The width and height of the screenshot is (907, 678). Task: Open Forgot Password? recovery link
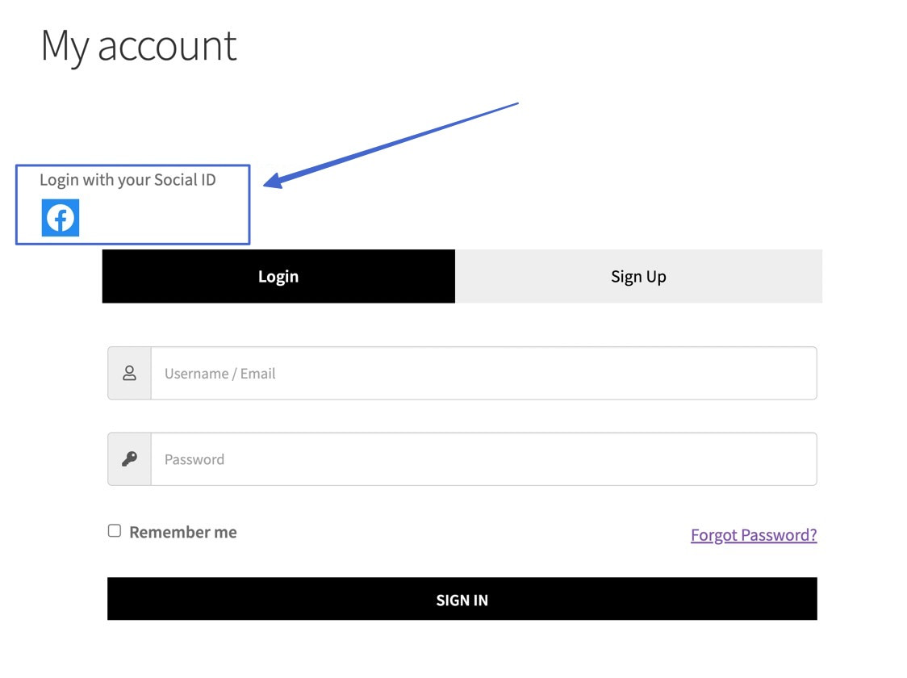point(753,534)
